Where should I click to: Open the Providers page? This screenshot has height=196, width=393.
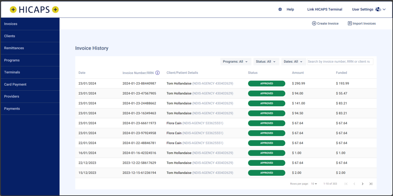point(11,96)
